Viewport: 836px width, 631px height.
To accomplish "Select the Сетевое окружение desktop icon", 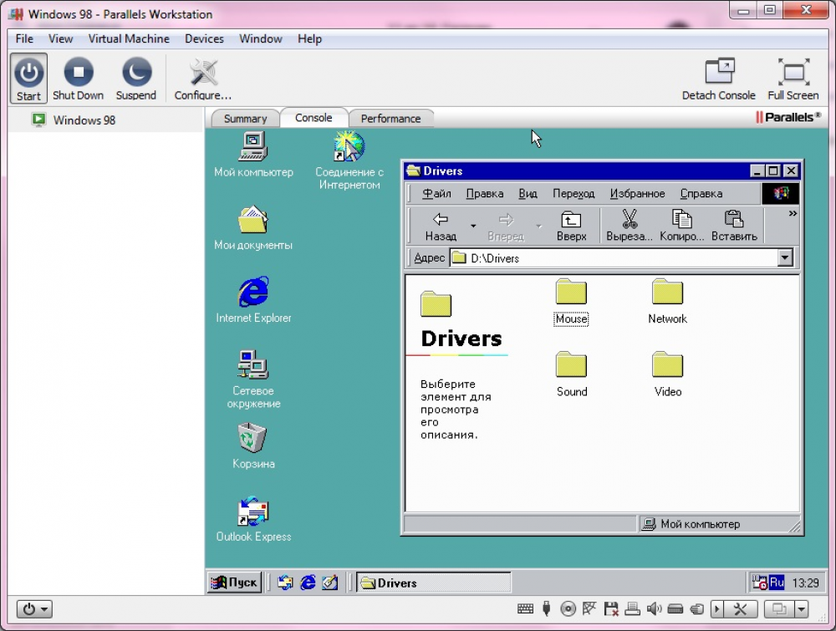I will [253, 379].
